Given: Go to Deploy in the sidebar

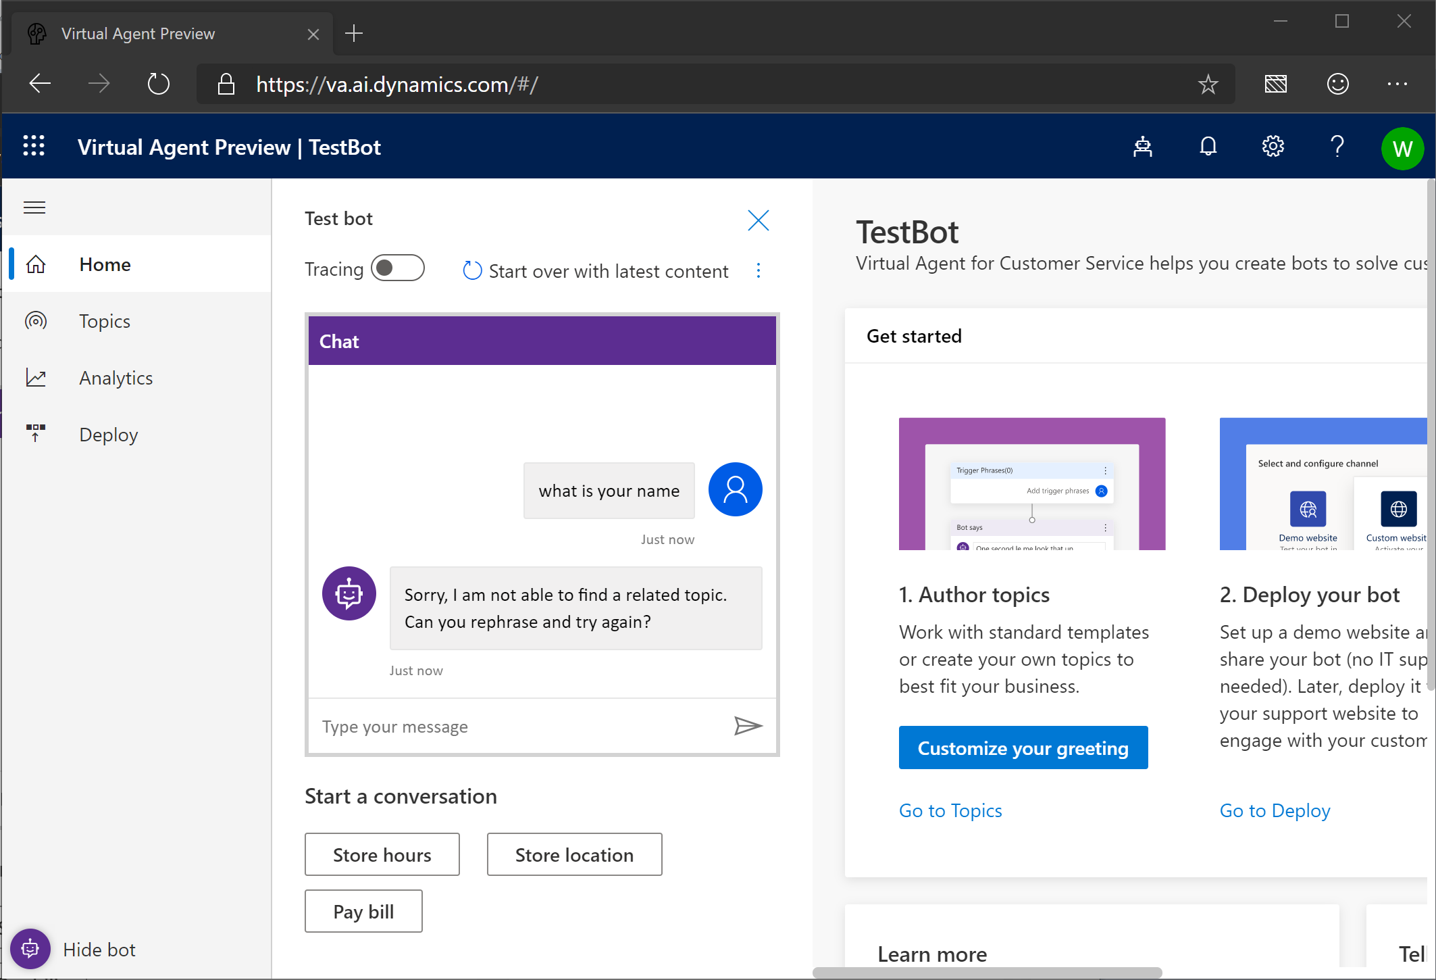Looking at the screenshot, I should tap(108, 435).
